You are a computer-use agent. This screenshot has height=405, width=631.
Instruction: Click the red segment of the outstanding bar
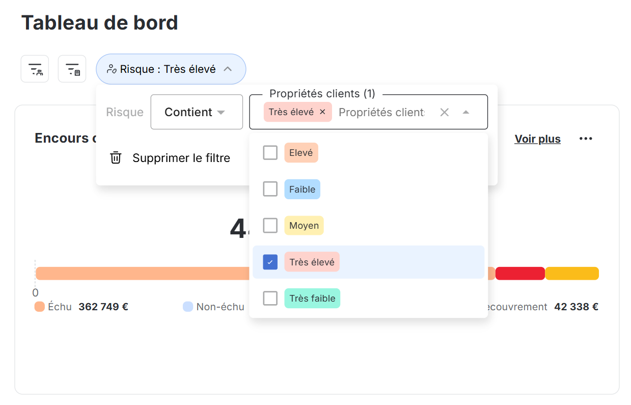click(x=520, y=273)
